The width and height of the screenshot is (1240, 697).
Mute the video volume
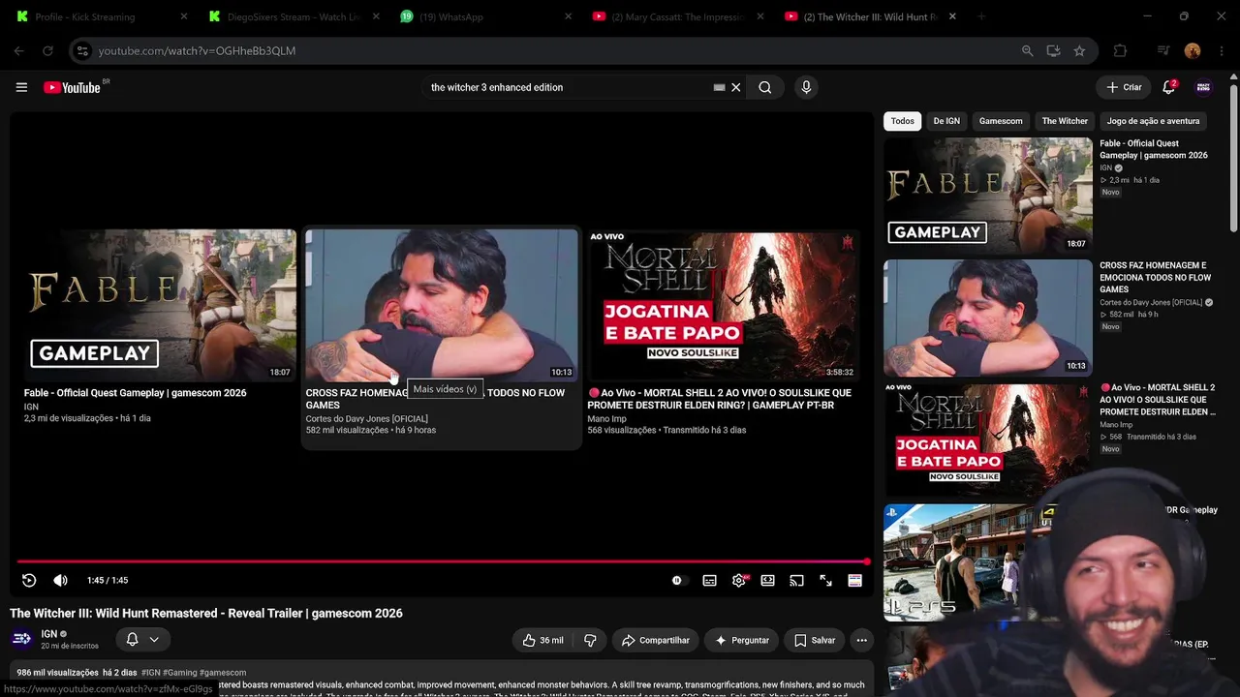click(x=60, y=580)
